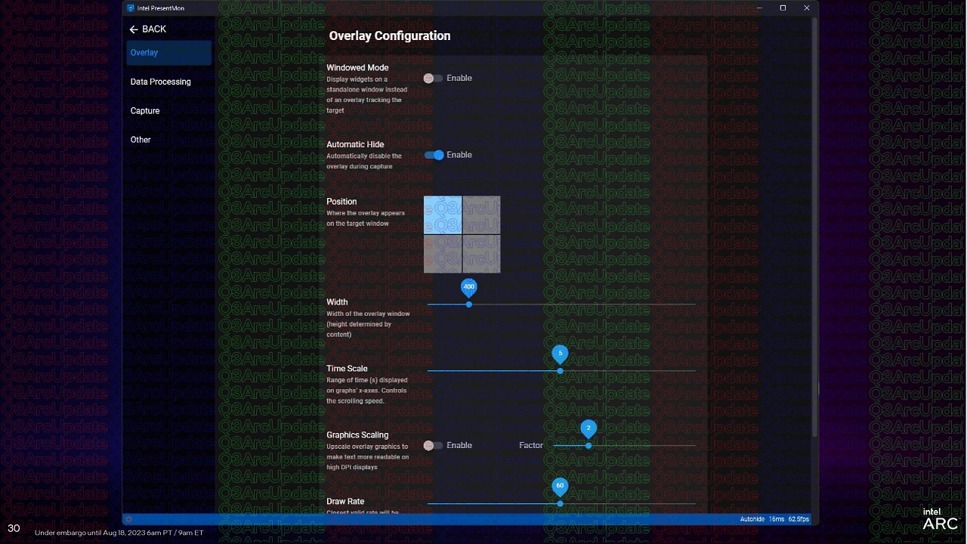Select bottom-right overlay position square
Image resolution: width=967 pixels, height=544 pixels.
pos(481,254)
